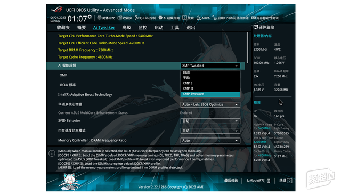The width and height of the screenshot is (341, 195).
Task: Click the ROG logo
Action: point(56,10)
